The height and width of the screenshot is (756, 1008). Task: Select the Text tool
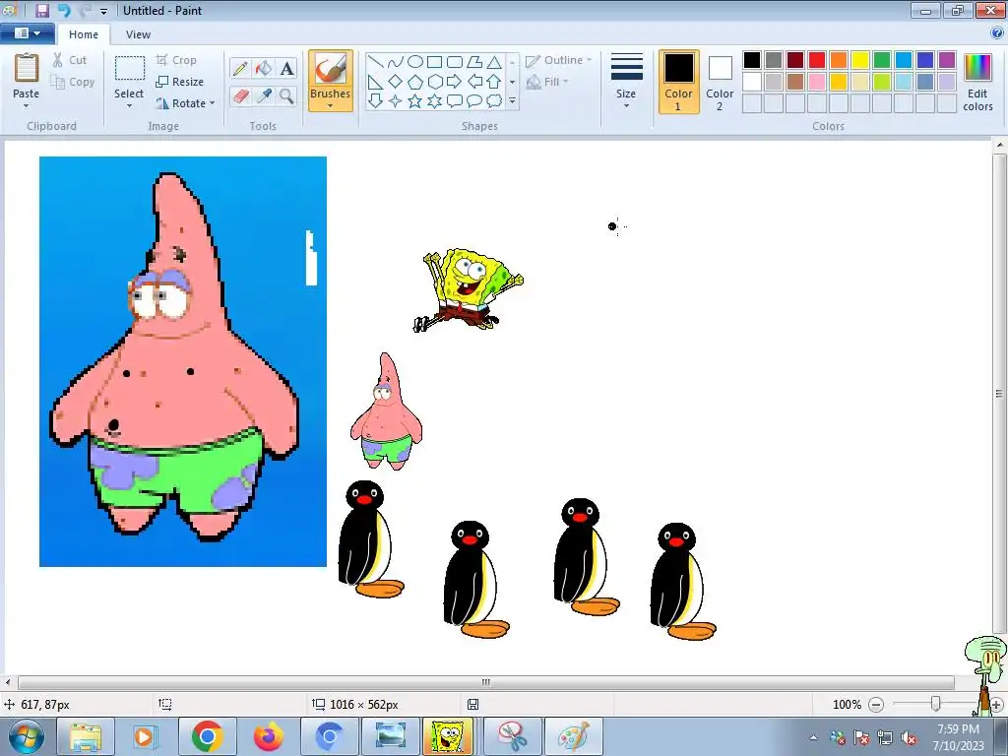(x=286, y=68)
